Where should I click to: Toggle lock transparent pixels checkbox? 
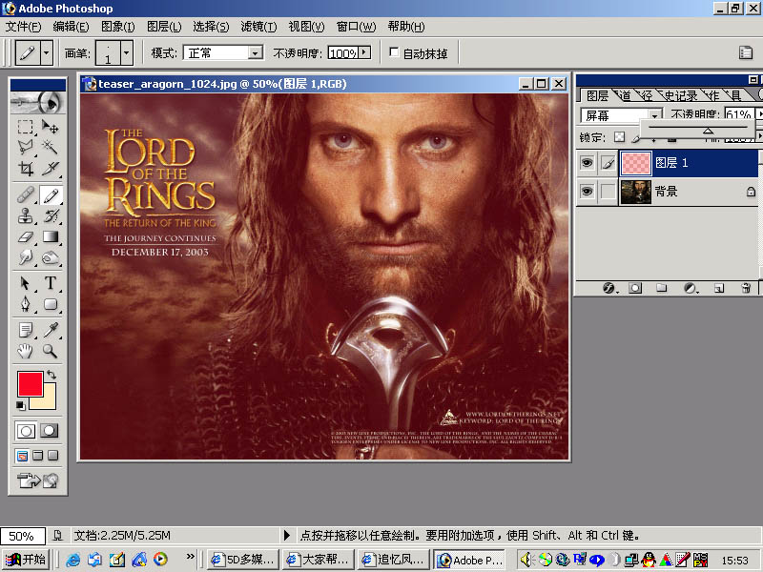click(x=619, y=137)
